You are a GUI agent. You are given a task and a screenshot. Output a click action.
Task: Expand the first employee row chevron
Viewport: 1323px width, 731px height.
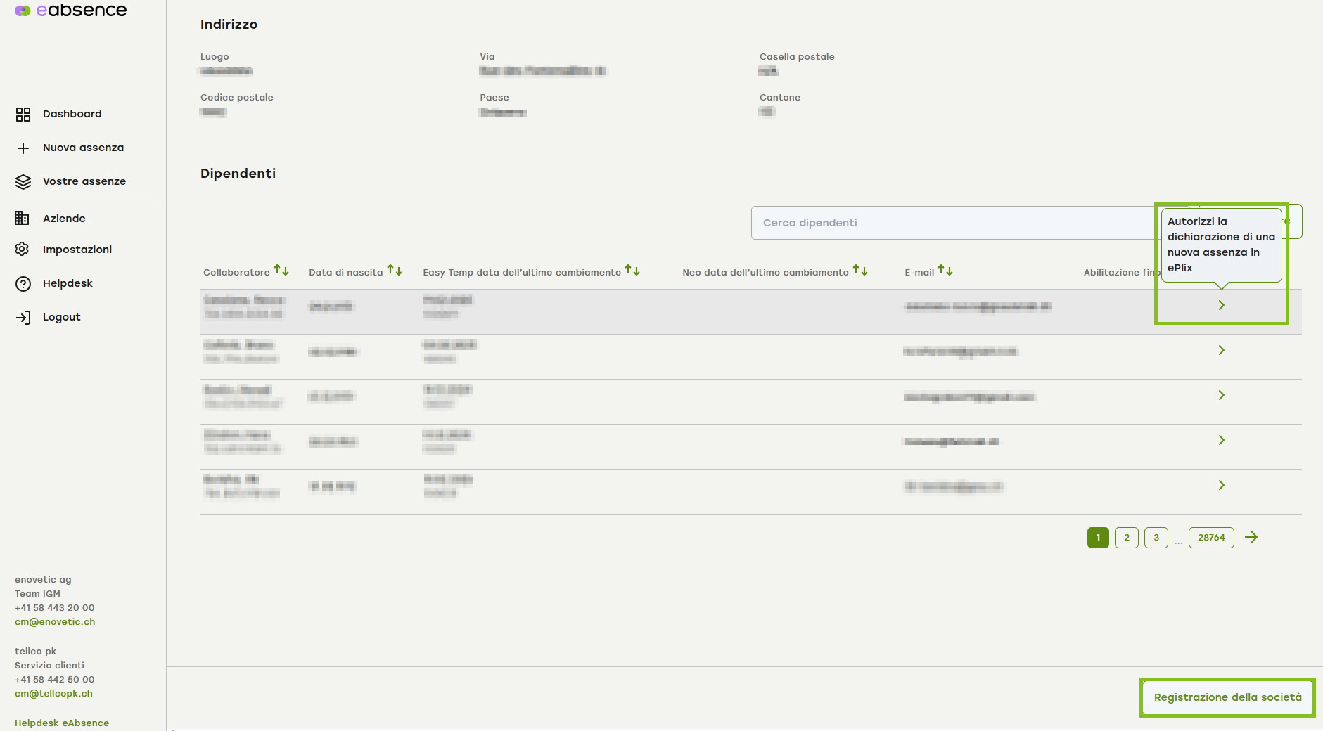click(x=1222, y=305)
